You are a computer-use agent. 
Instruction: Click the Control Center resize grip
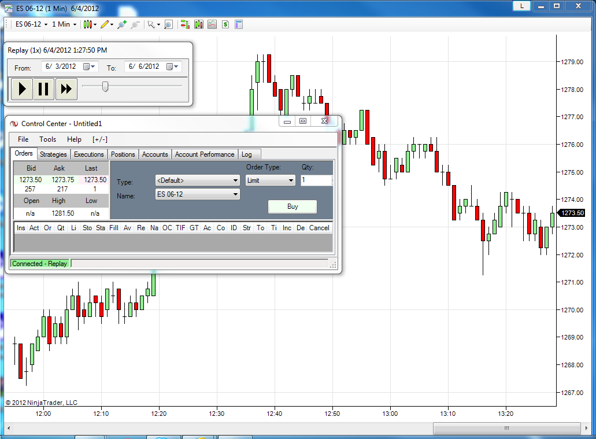tap(333, 265)
